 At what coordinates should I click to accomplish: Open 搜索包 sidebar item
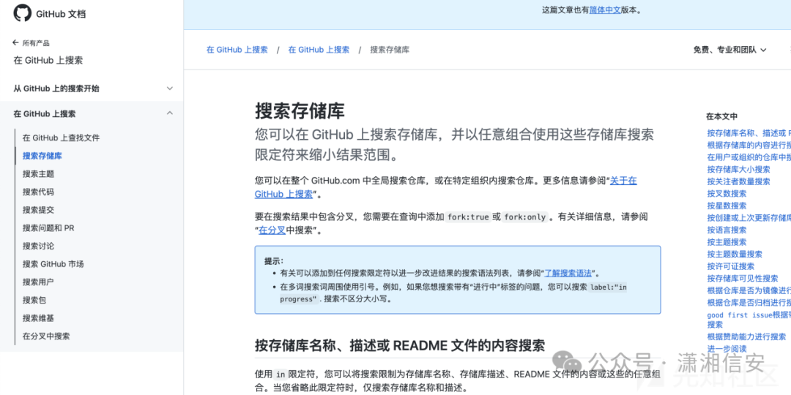(34, 300)
